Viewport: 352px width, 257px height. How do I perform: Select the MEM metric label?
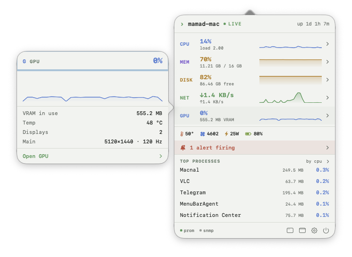[185, 62]
